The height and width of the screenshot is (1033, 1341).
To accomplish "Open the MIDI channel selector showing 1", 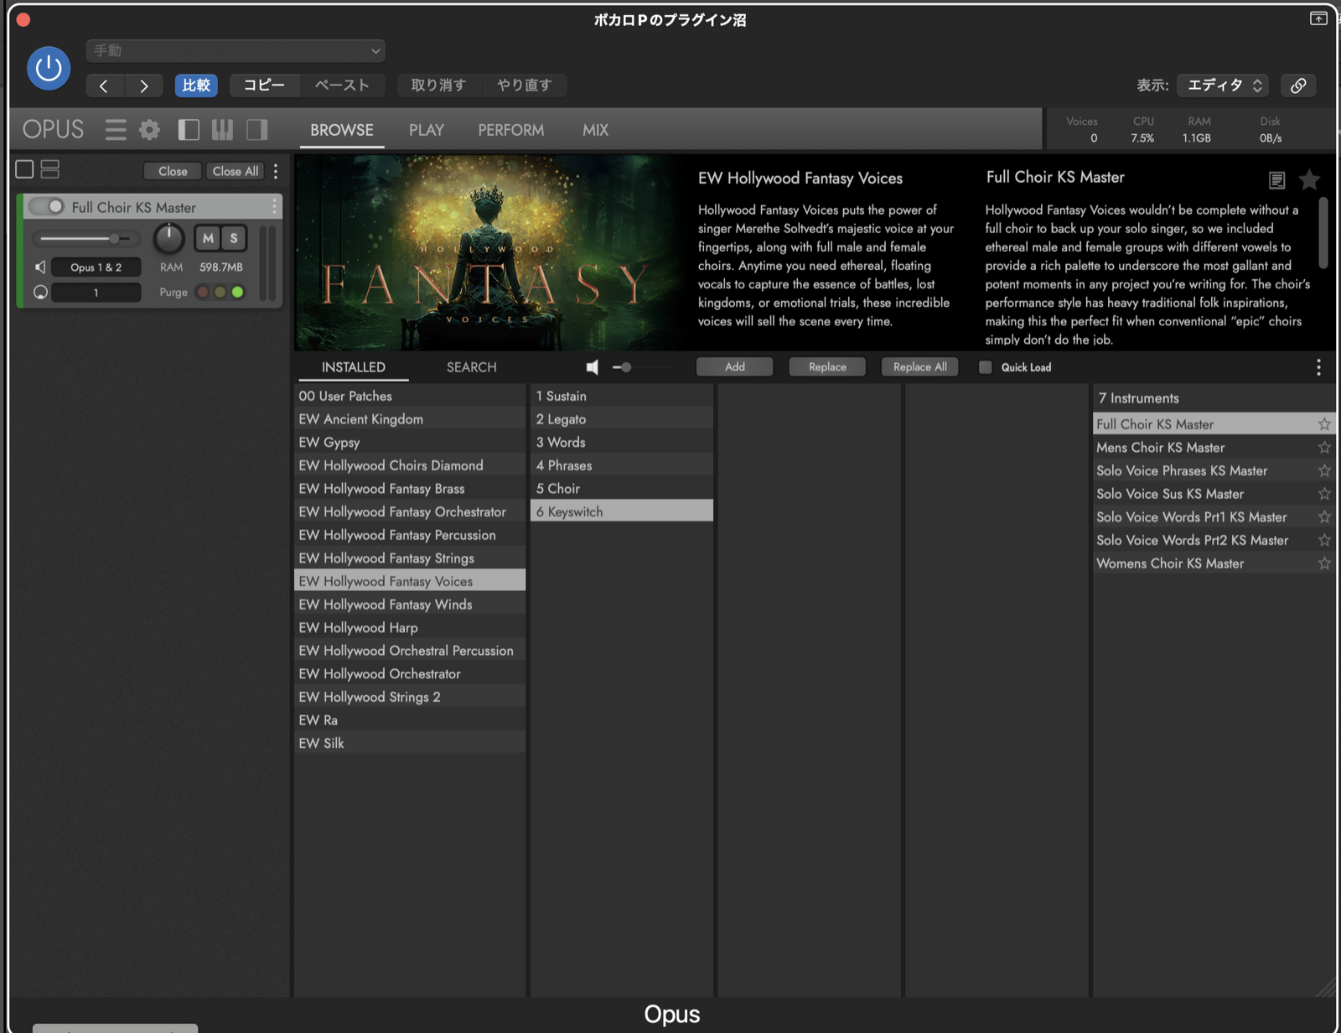I will pyautogui.click(x=96, y=292).
